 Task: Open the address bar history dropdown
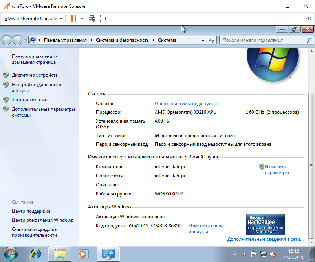tap(203, 40)
